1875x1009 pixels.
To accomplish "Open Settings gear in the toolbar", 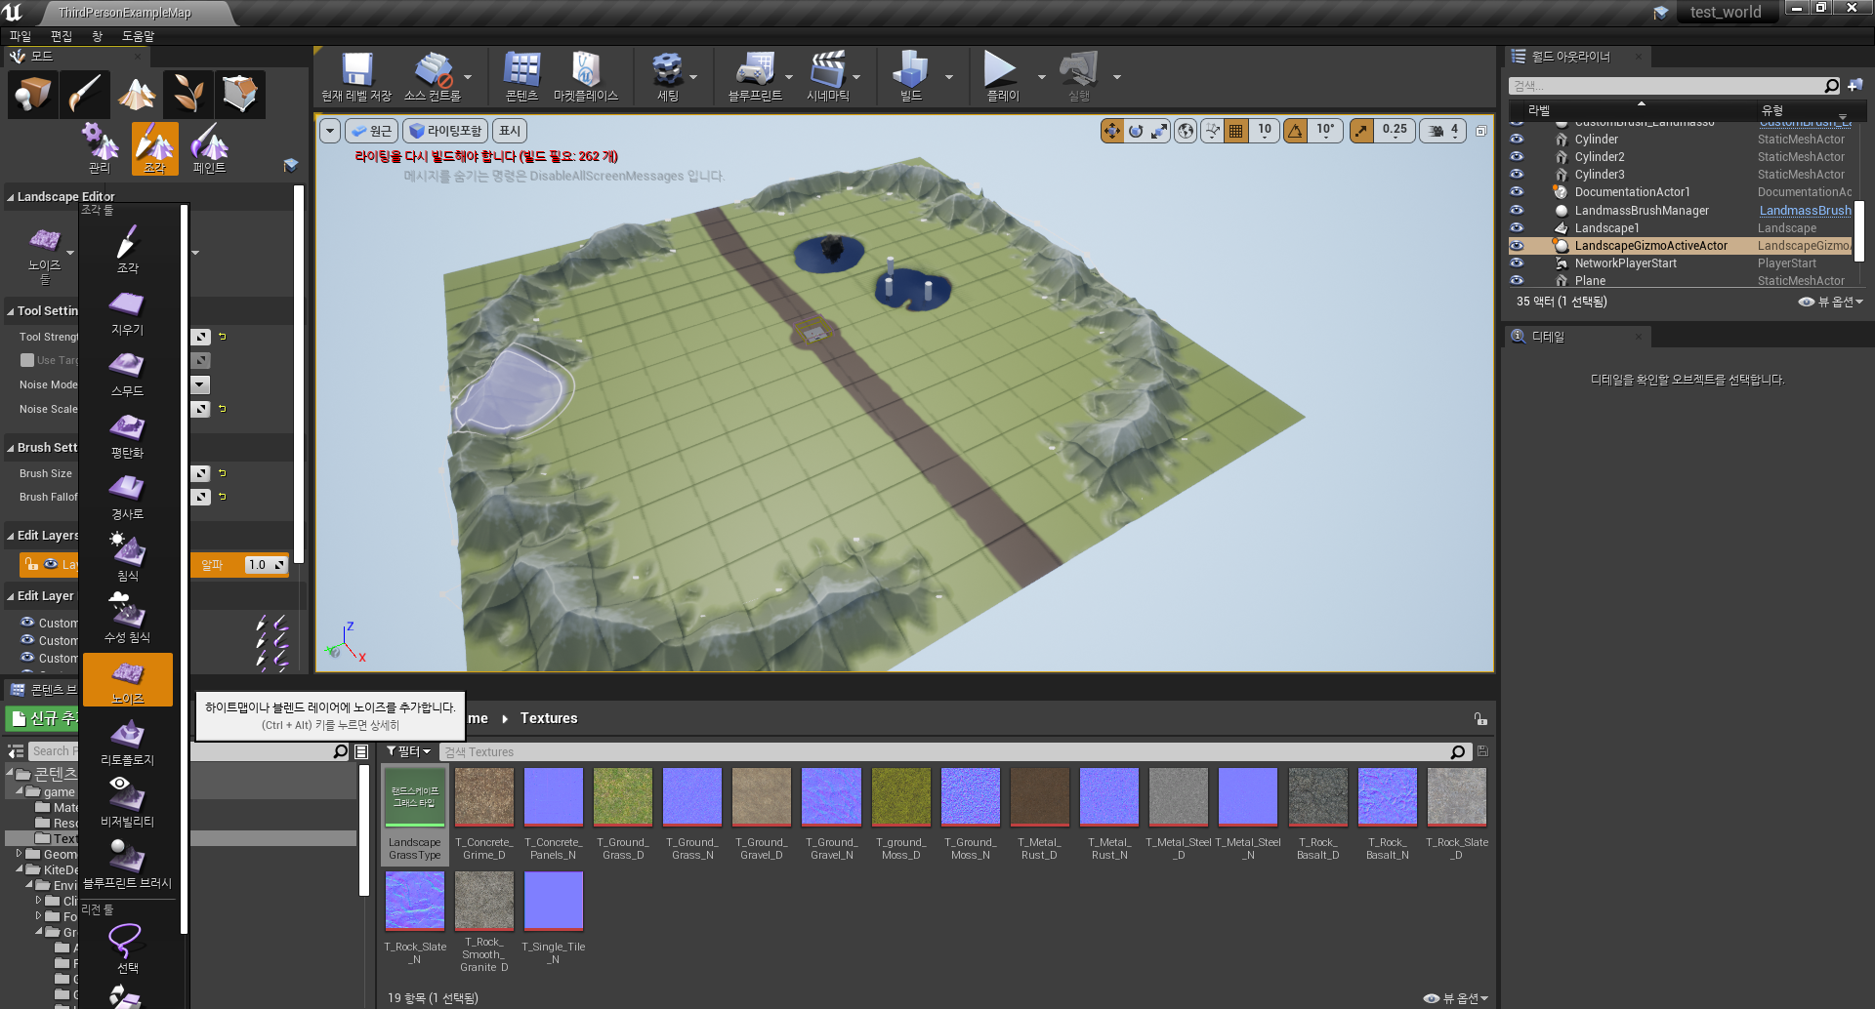I will (x=668, y=76).
